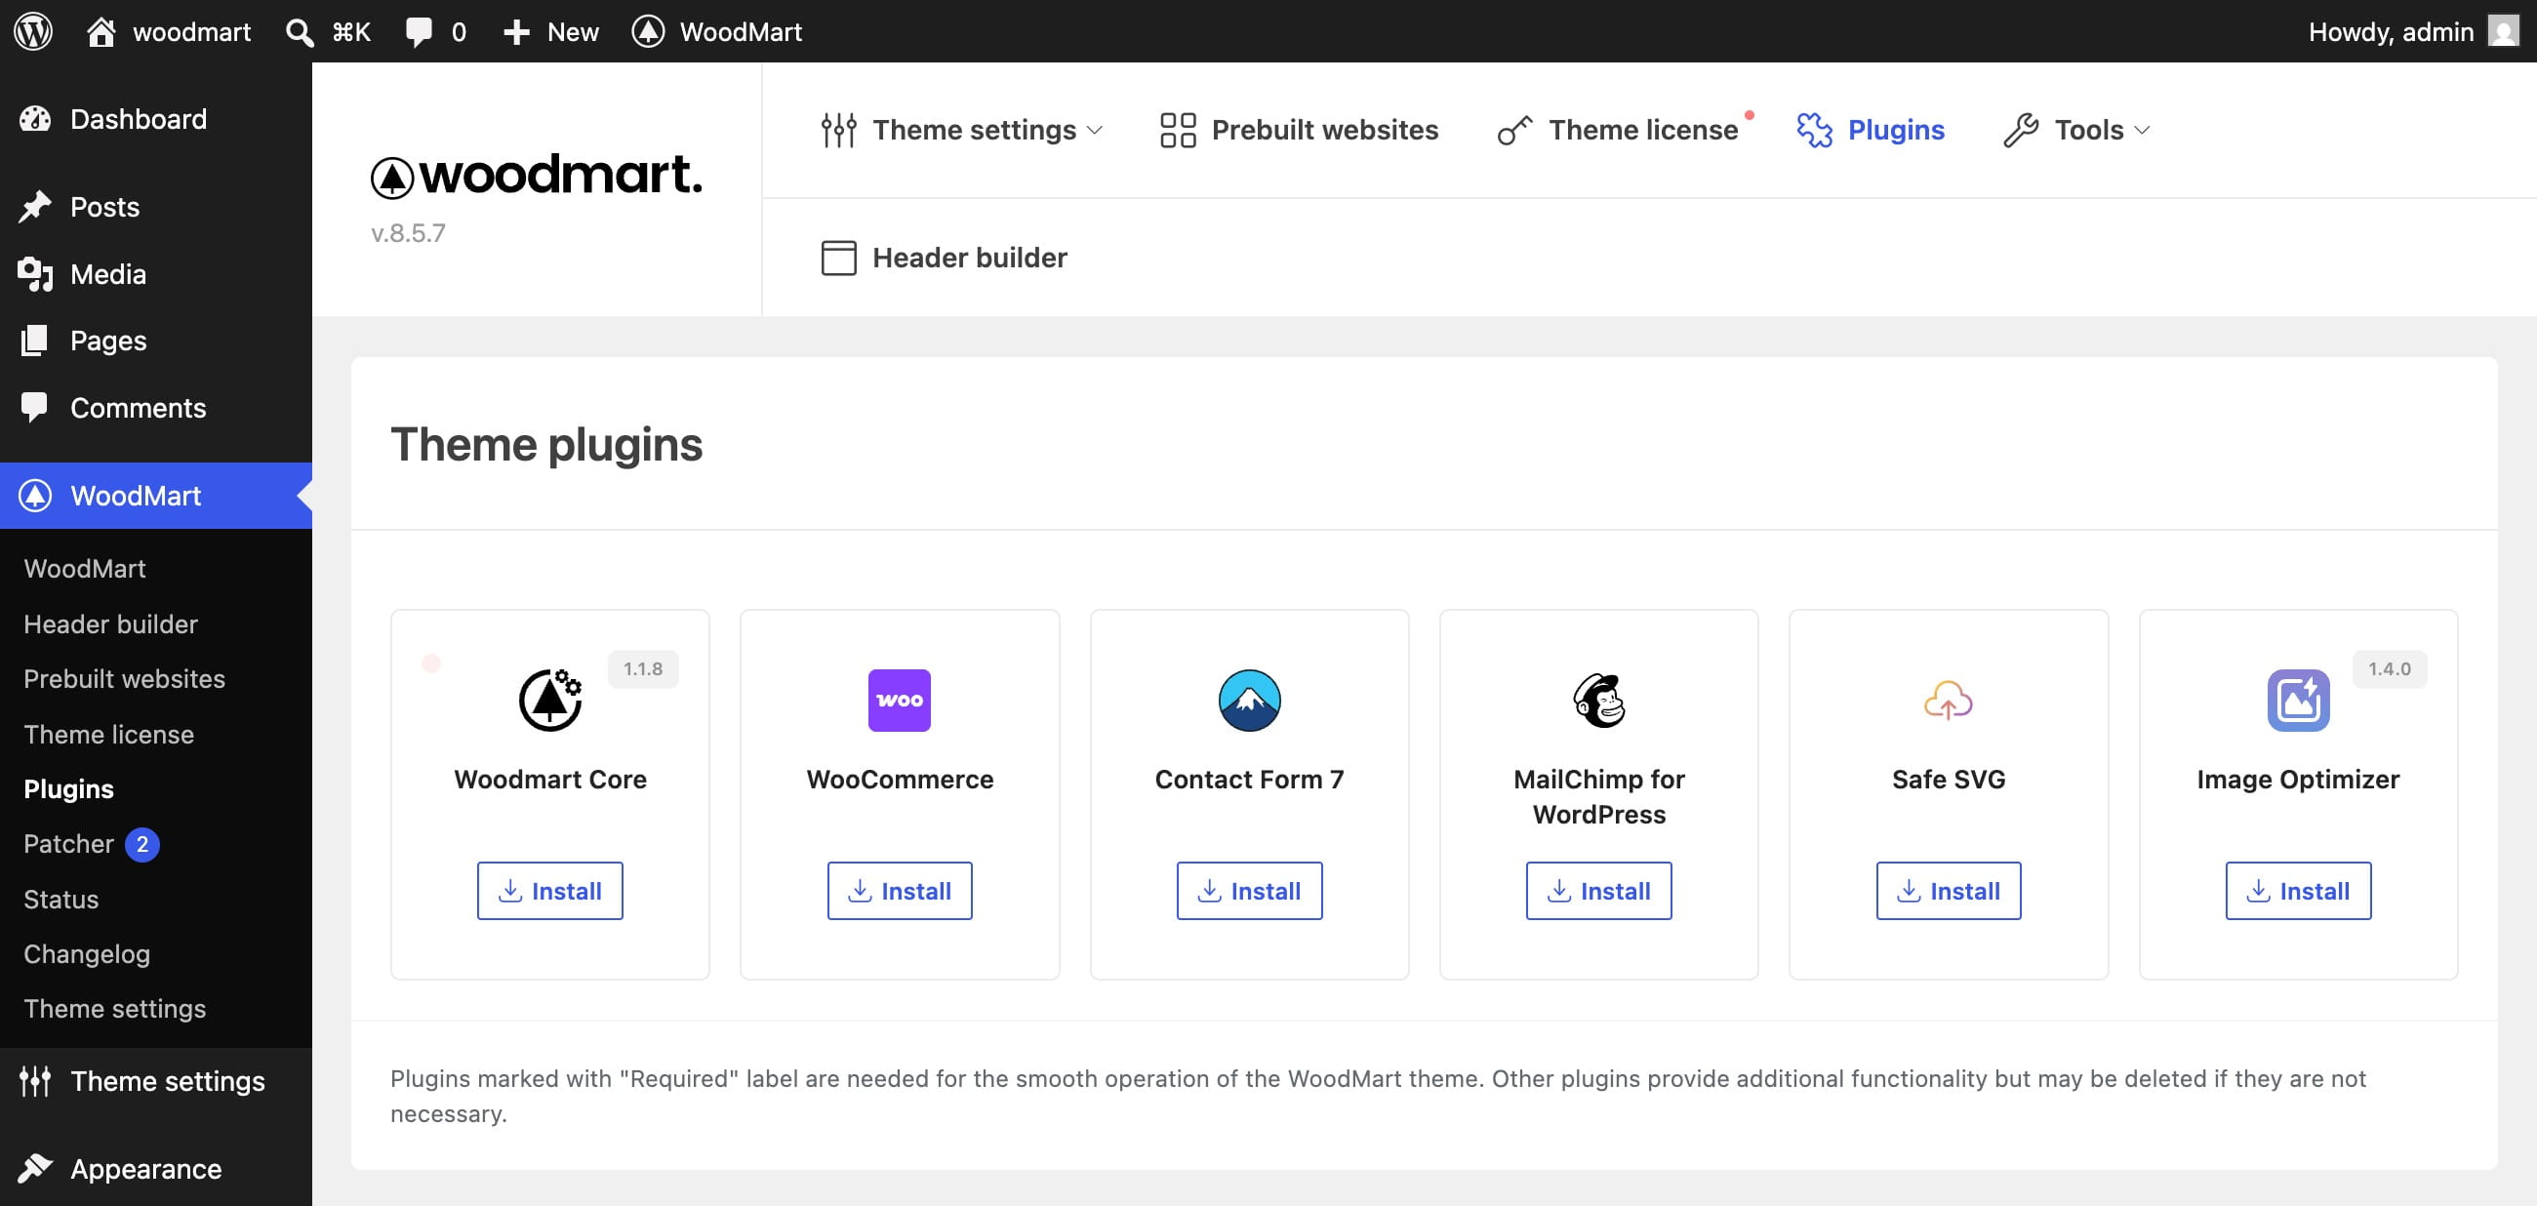Expand the Tools dropdown chevron

[x=2142, y=130]
